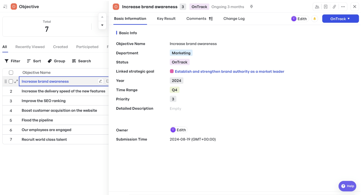Viewport: 364px width, 195px height.
Task: Select Boost customer acquisition on the website row
Action: 55,110
